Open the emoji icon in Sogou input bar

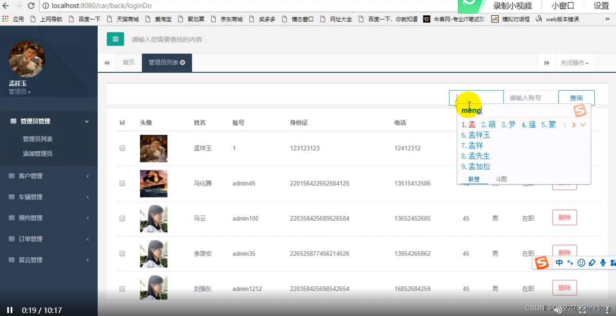tap(581, 263)
